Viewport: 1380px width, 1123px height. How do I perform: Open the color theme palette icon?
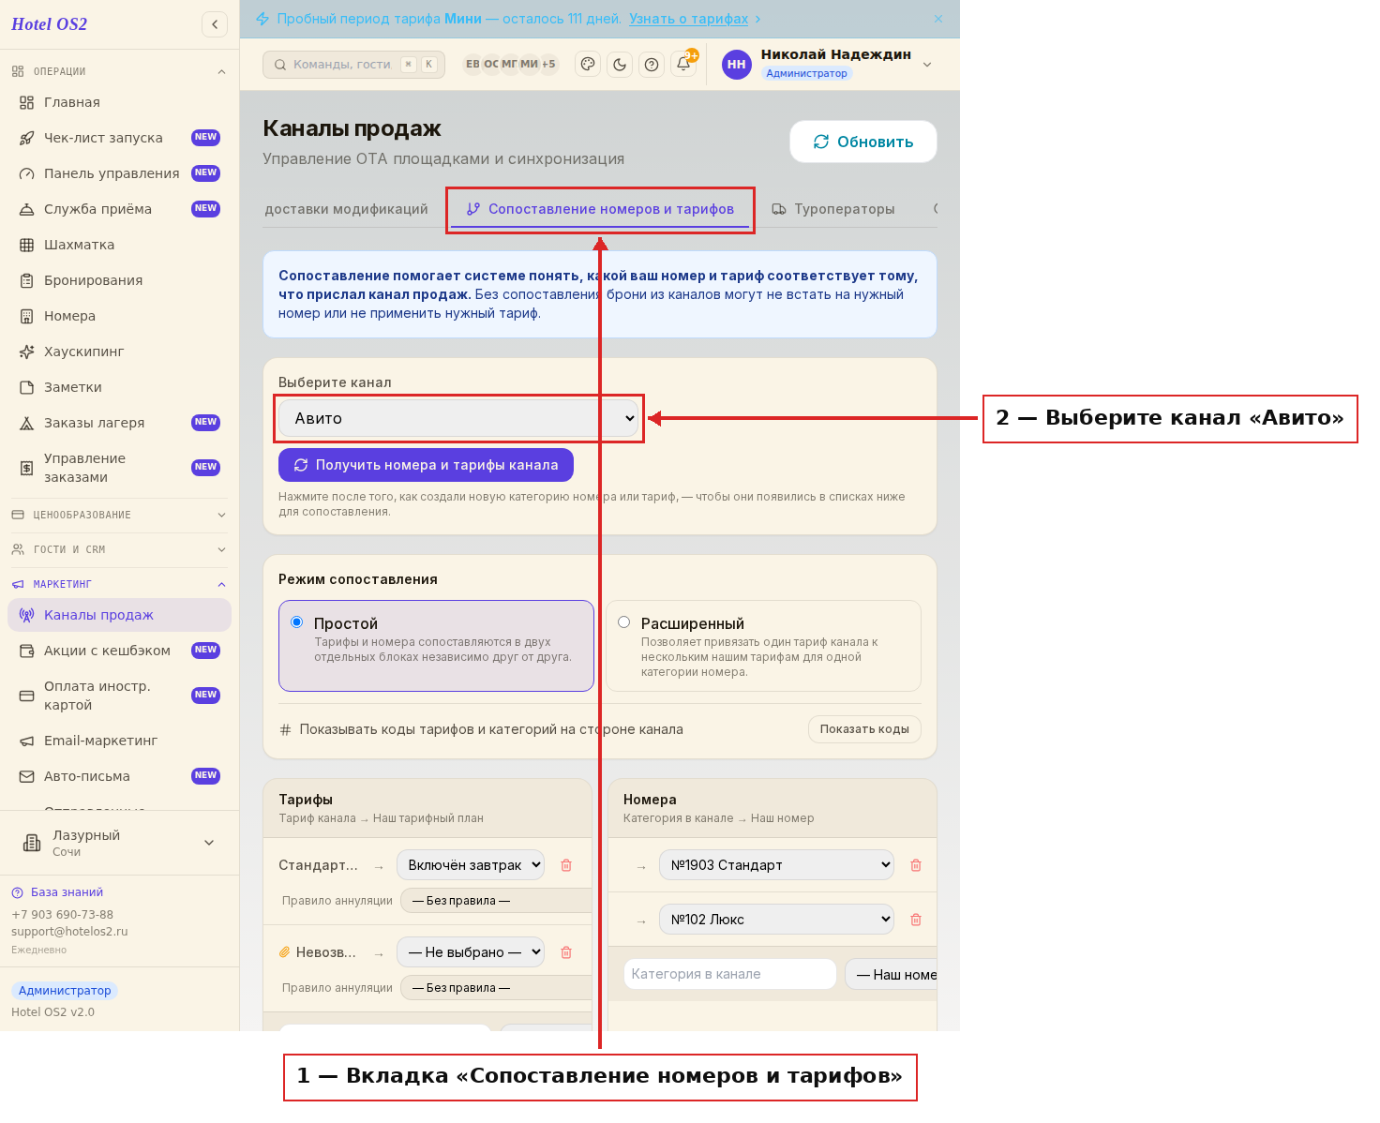[x=588, y=65]
